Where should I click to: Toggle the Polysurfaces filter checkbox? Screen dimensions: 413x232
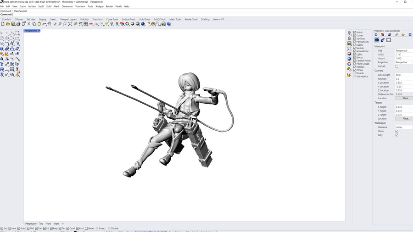tap(355, 42)
